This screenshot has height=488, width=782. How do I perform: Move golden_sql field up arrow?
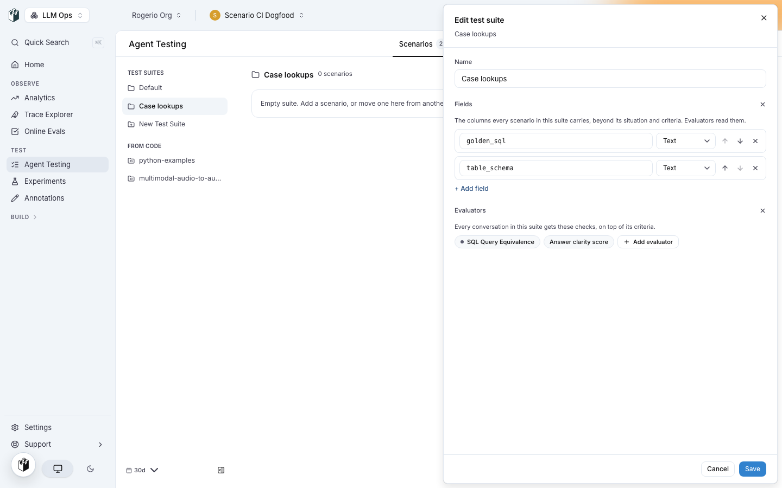724,141
